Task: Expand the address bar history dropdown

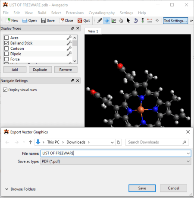Action: click(x=112, y=142)
